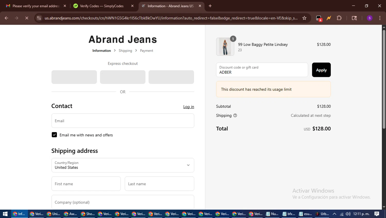Screen dimensions: 386x218
Task: Focus the Company (optional) field
Action: click(123, 202)
